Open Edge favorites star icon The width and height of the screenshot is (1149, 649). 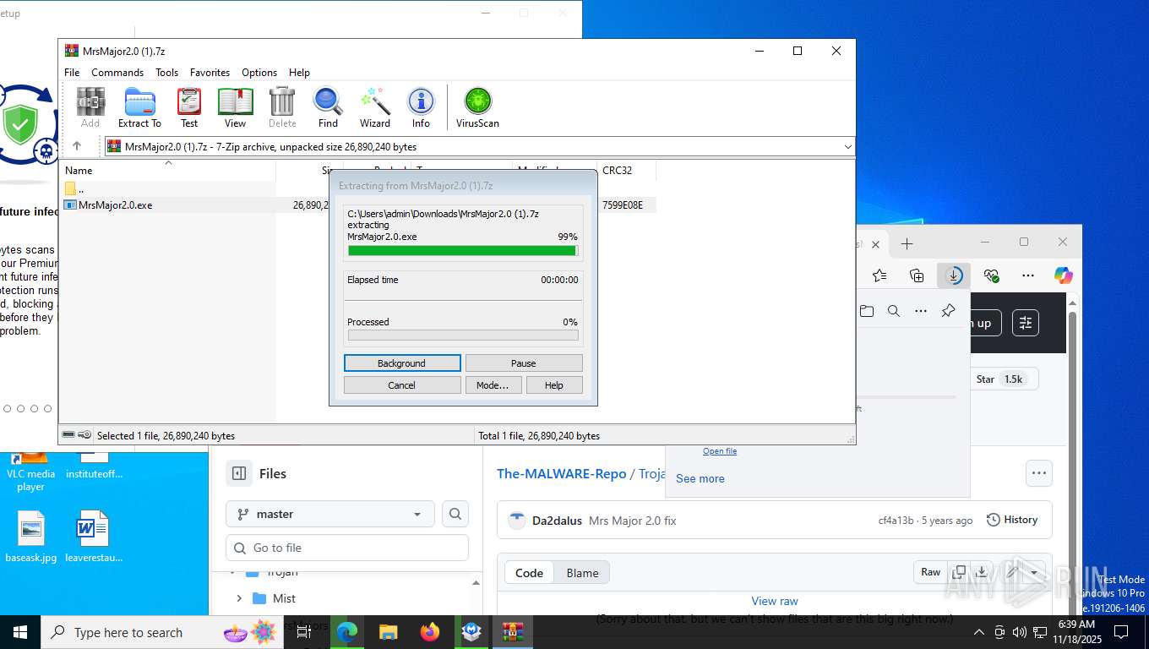(879, 275)
